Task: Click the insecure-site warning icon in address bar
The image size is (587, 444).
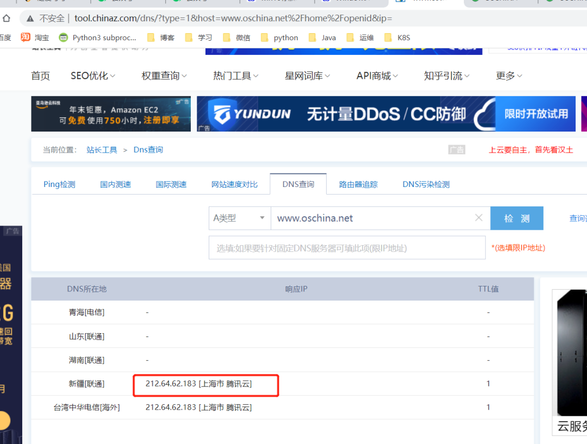Action: [30, 18]
